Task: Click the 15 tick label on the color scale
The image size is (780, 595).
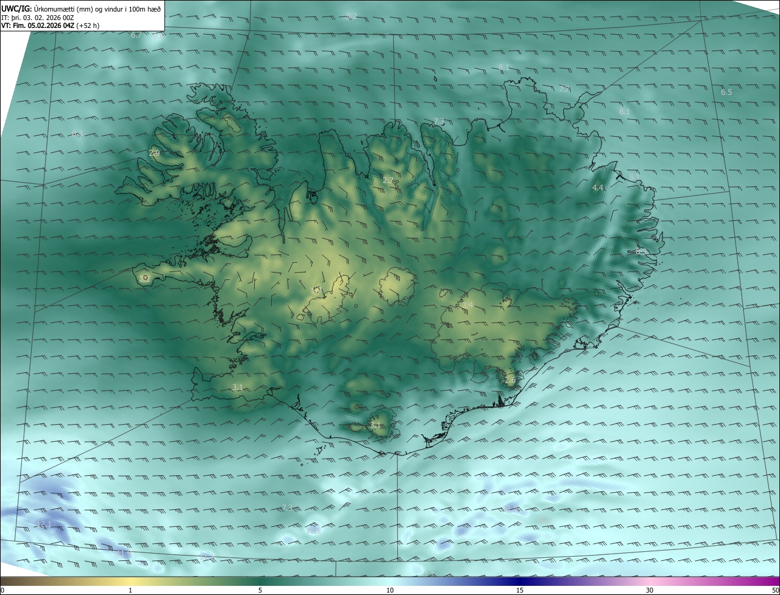Action: 520,590
